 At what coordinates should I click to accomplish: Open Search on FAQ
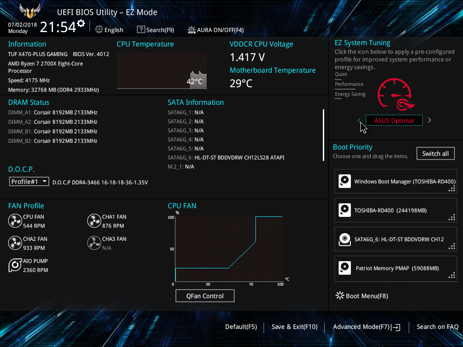pos(438,327)
